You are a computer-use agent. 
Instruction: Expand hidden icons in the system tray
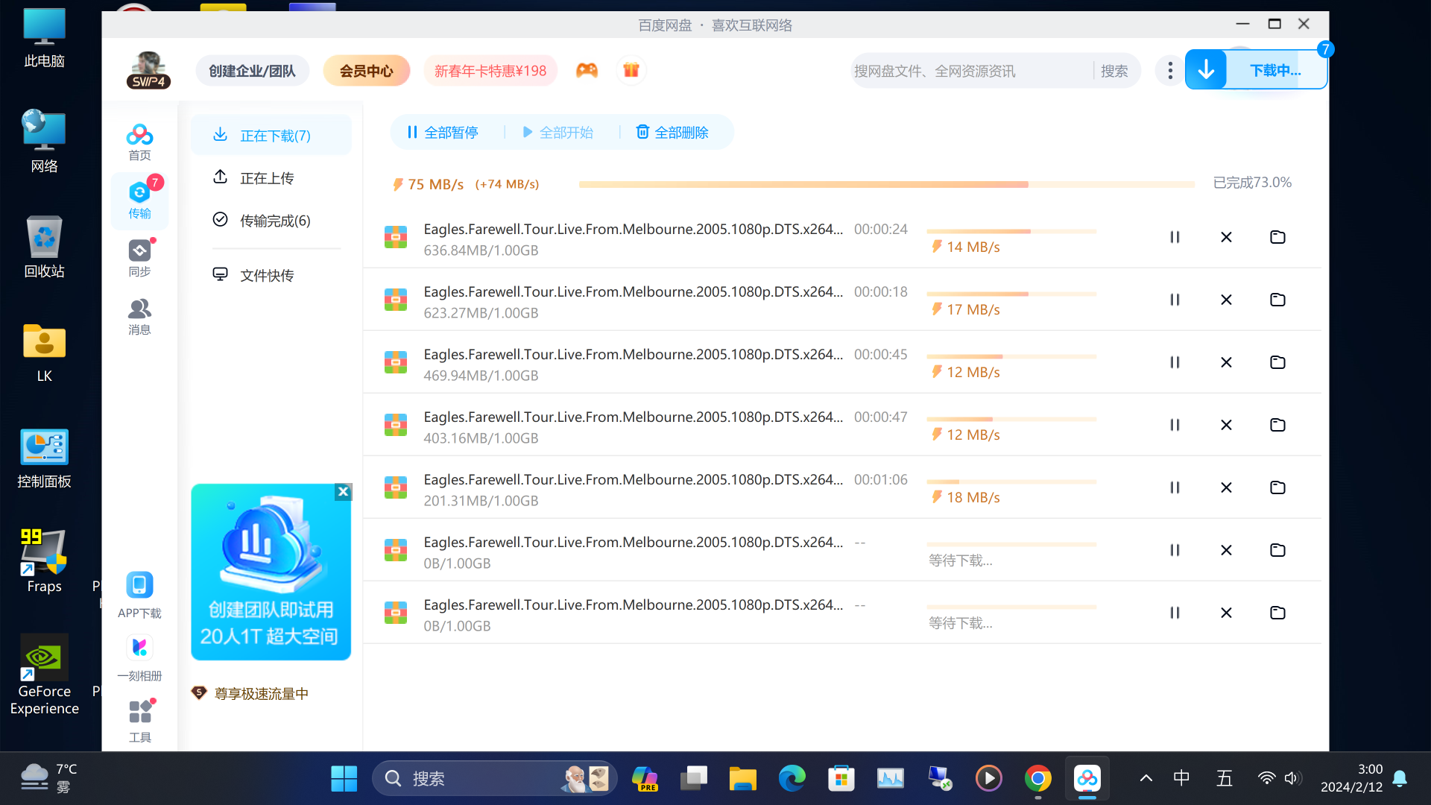[1146, 777]
